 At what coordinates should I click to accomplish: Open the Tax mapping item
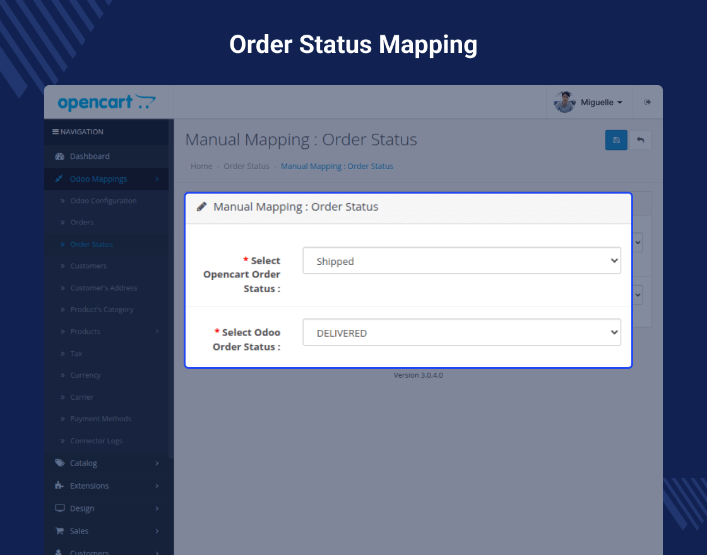(76, 353)
